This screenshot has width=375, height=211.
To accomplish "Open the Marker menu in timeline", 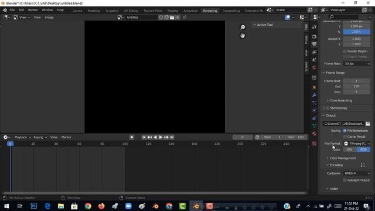I will pos(66,137).
